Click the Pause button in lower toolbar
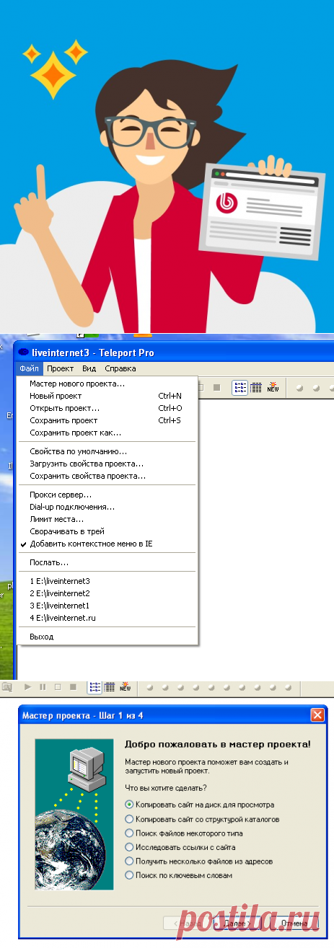Screen dimensions: 334x948 [43, 687]
